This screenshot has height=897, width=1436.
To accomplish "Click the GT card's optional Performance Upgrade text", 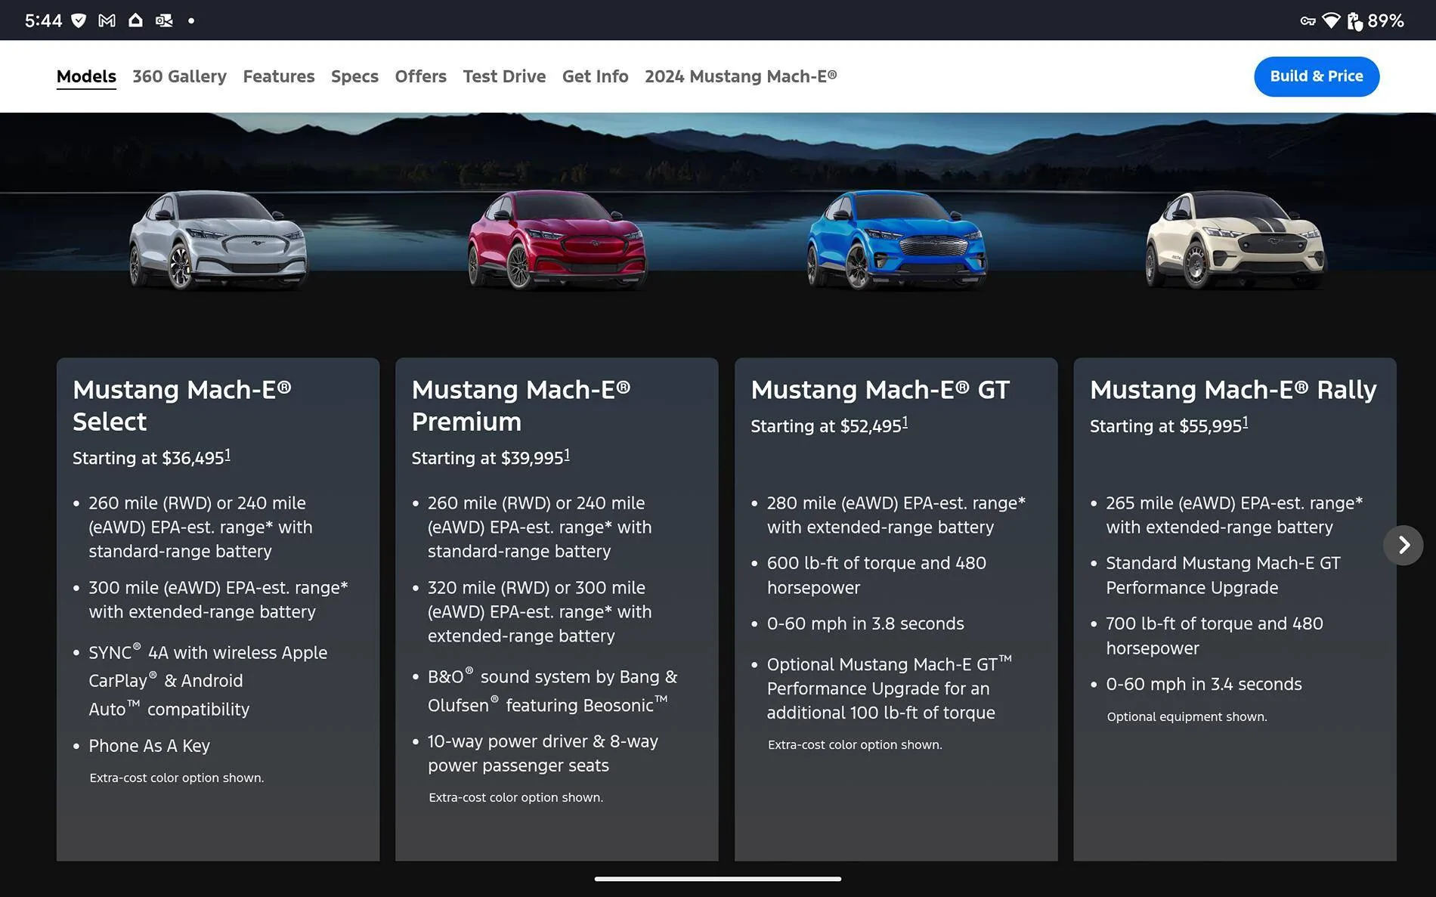I will click(x=890, y=688).
